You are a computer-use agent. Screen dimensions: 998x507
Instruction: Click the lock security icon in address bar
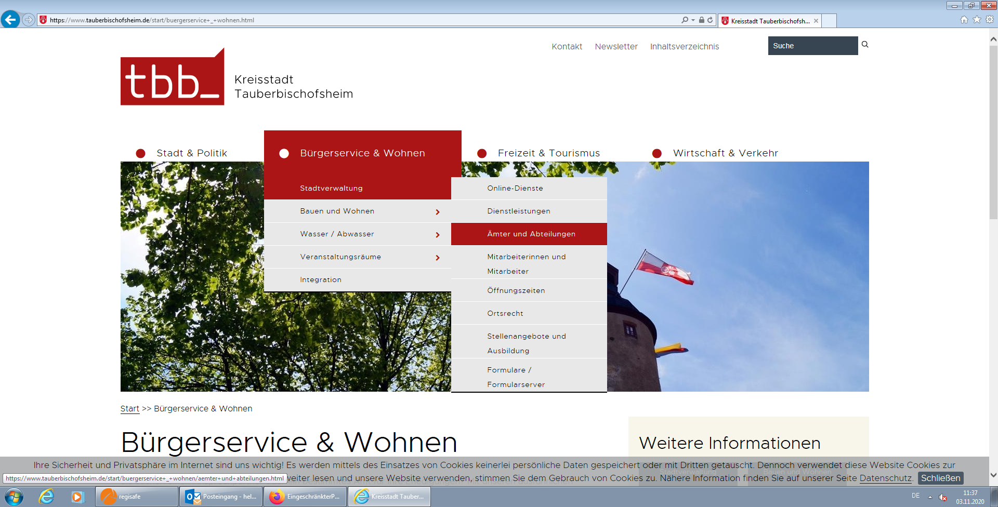(702, 20)
